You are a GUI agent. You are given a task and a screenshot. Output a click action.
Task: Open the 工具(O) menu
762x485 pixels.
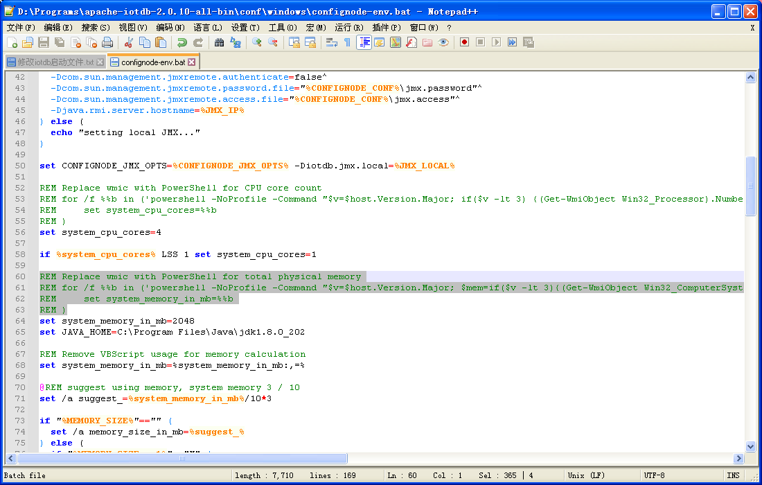coord(283,28)
